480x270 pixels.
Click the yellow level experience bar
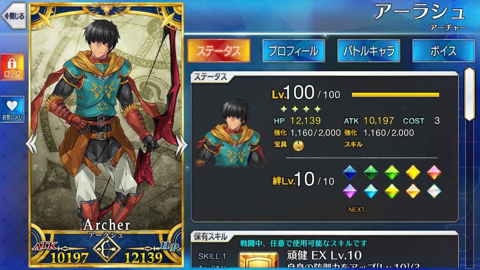395,95
